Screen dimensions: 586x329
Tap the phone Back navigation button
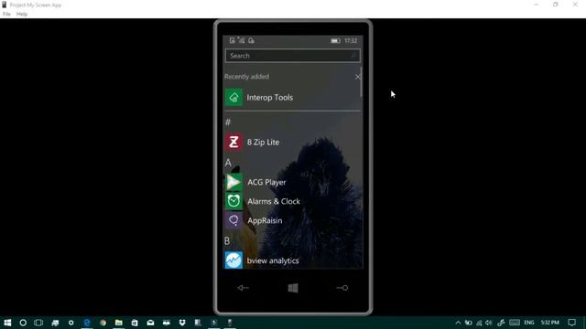click(x=243, y=288)
